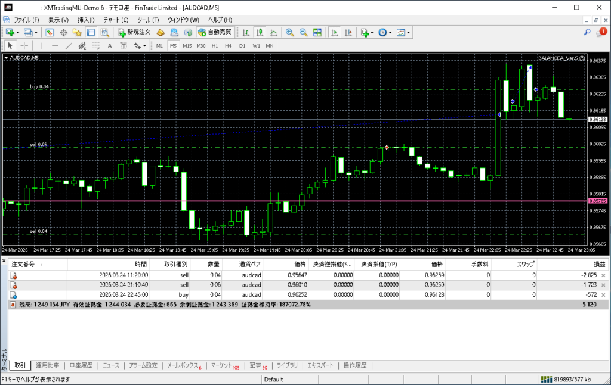Click the New Order (新規注文) button
611x385 pixels.
pos(134,32)
